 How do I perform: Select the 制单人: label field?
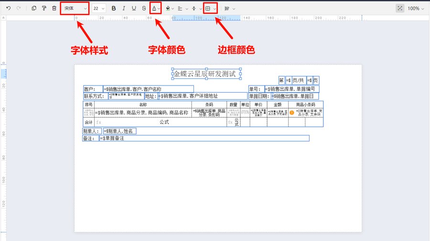pos(92,131)
